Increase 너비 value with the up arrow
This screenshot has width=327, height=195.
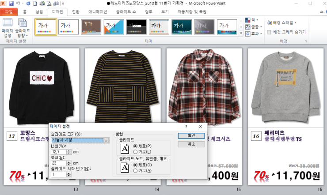pos(69,150)
